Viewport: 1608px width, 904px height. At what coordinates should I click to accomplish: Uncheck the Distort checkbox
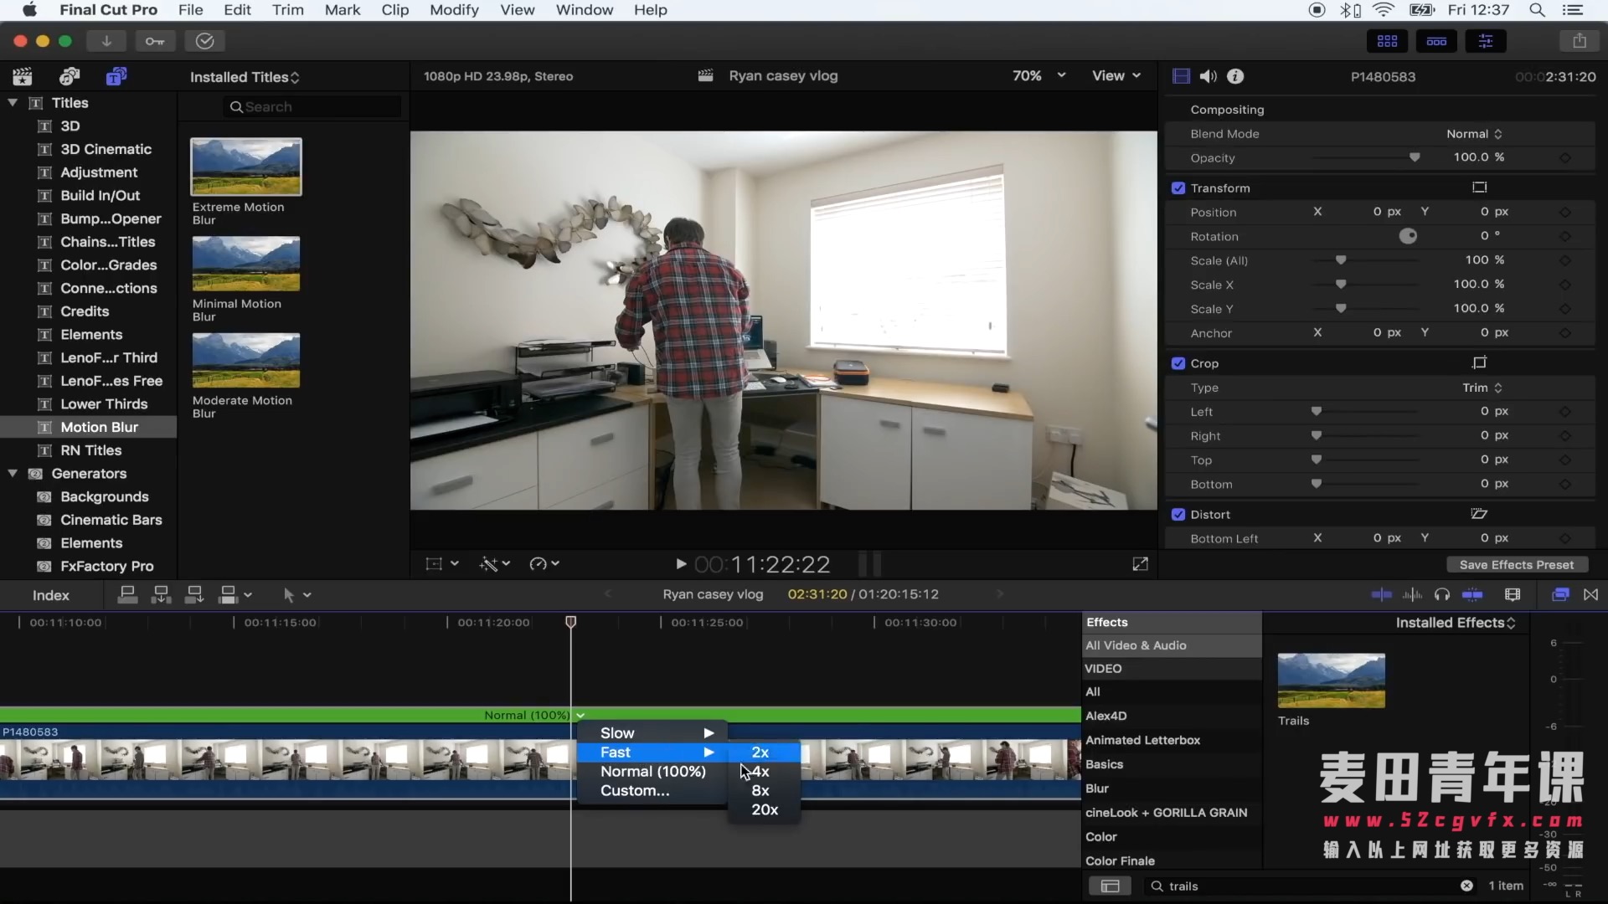pyautogui.click(x=1178, y=515)
